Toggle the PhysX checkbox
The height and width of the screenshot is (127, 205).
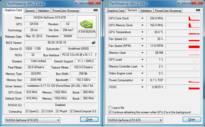57,111
